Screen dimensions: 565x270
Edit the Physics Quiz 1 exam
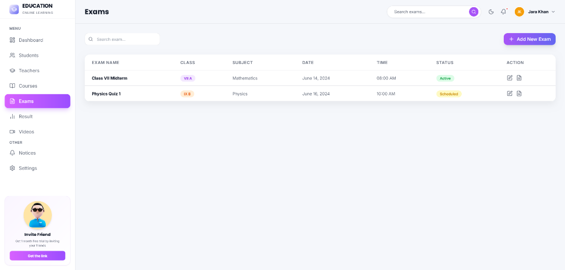coord(510,94)
